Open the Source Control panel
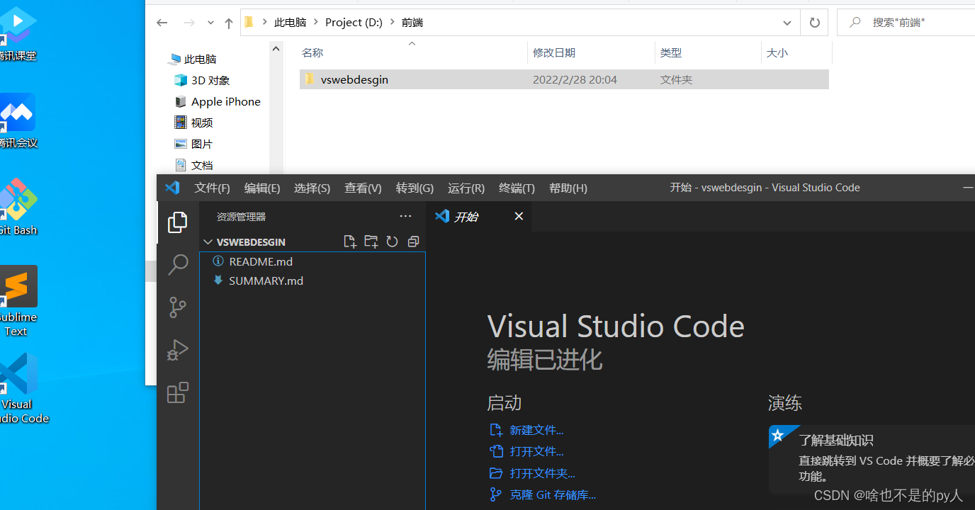This screenshot has height=510, width=975. coord(177,307)
